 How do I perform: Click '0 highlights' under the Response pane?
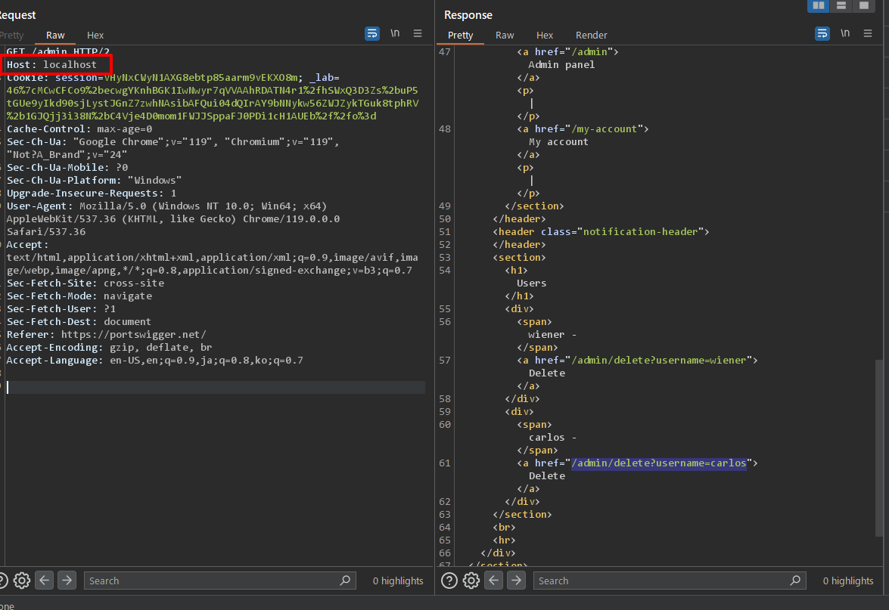tap(848, 581)
